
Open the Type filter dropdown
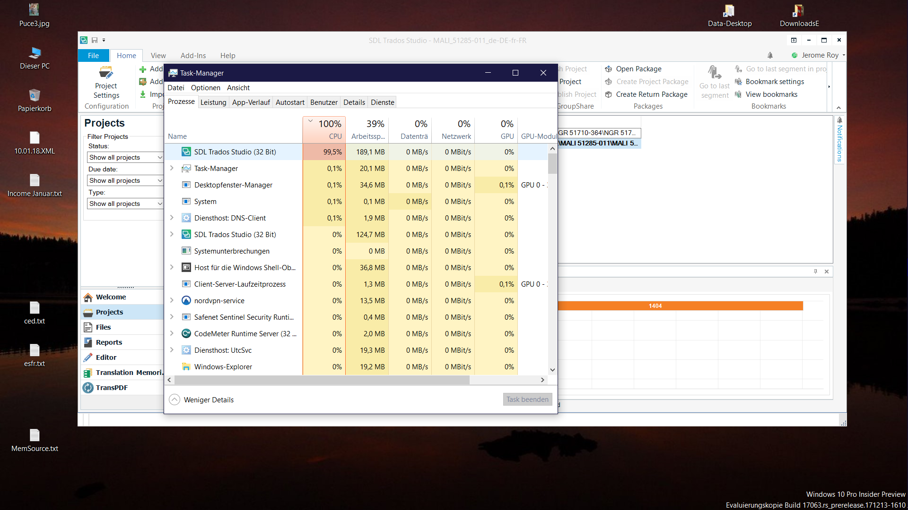[125, 204]
